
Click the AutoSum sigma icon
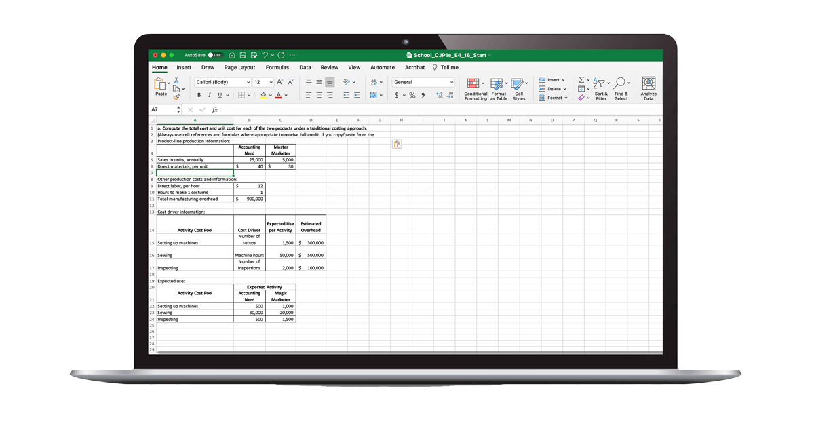581,81
